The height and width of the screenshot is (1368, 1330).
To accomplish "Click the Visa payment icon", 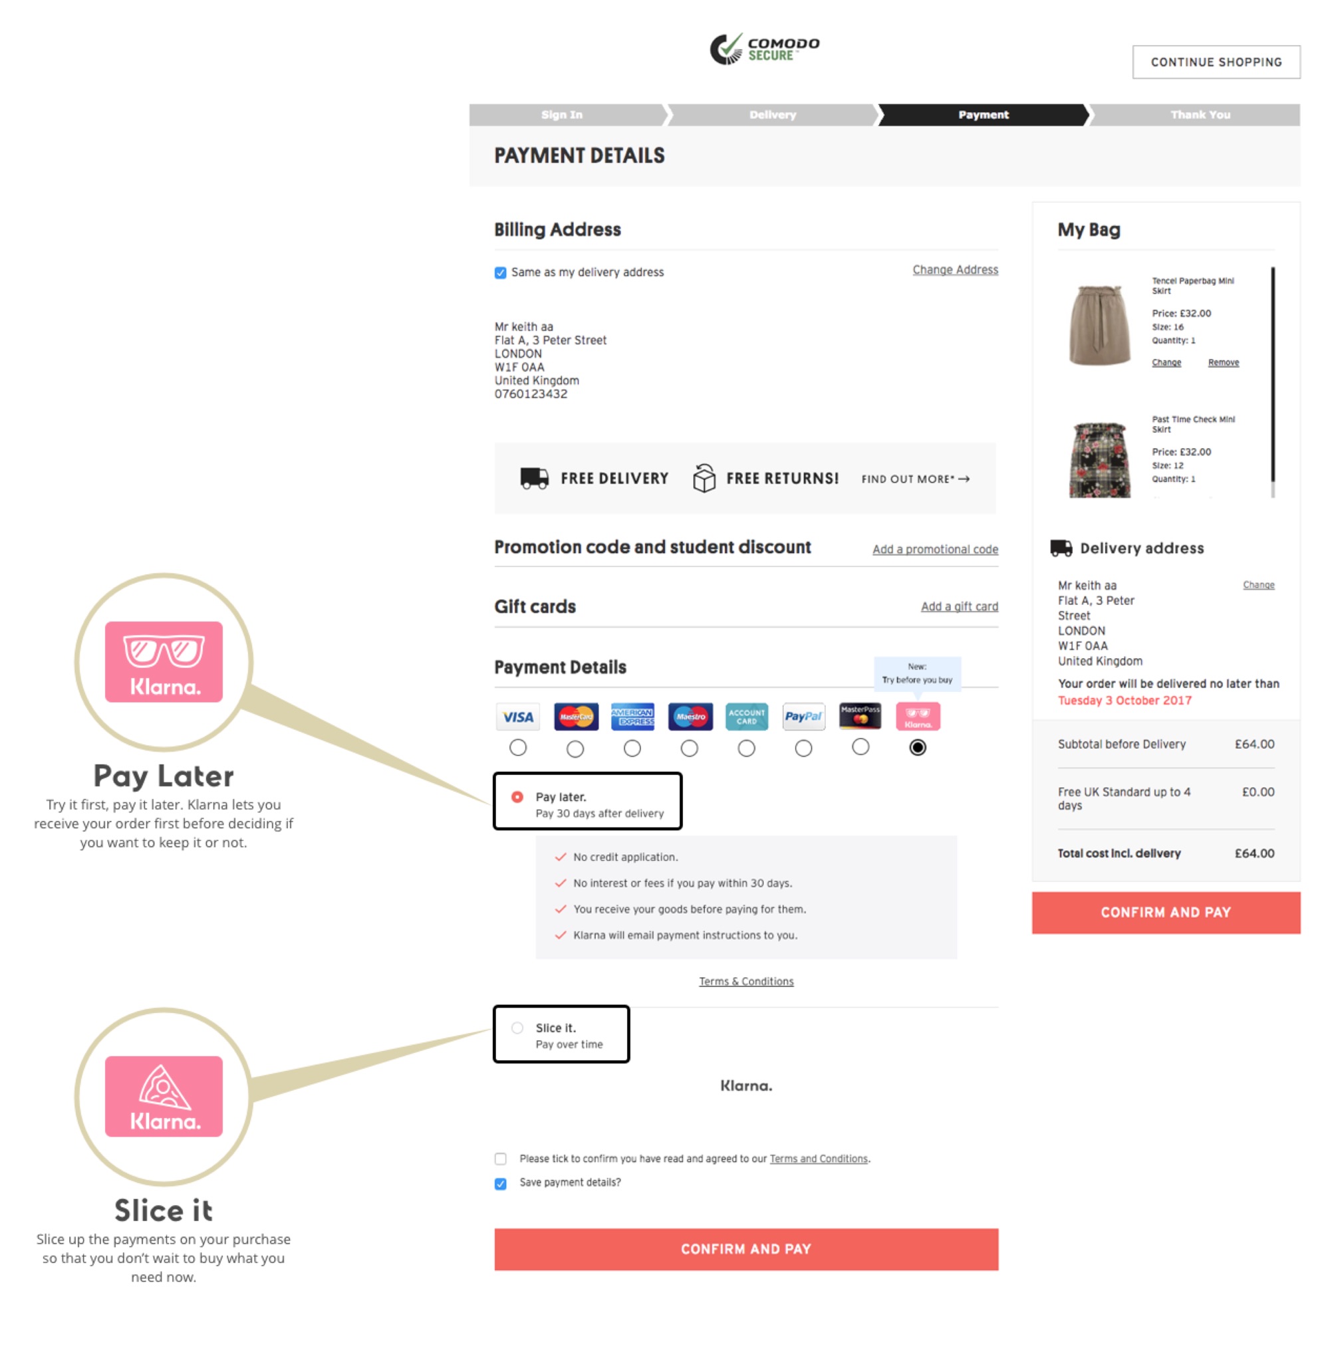I will click(x=515, y=717).
